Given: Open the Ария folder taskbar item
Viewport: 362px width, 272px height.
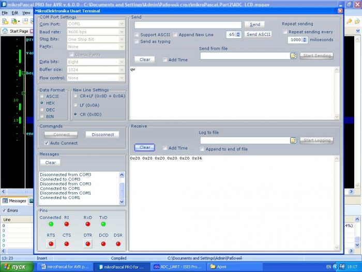Looking at the screenshot, I should coord(235,267).
